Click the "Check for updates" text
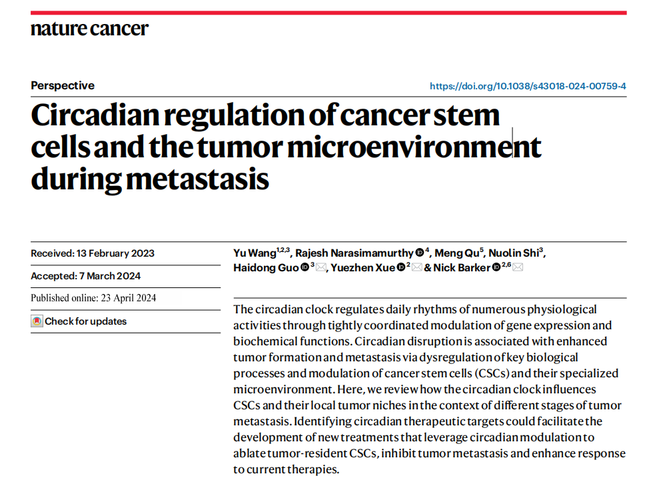This screenshot has width=657, height=480. coord(85,321)
